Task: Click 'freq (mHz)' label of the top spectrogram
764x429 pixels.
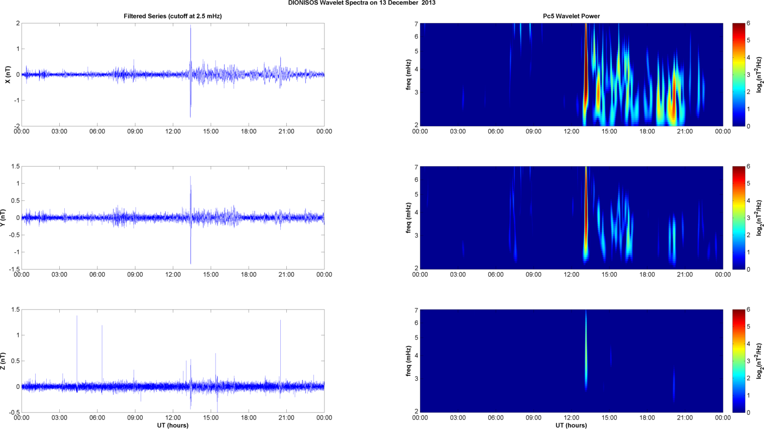Action: click(409, 74)
